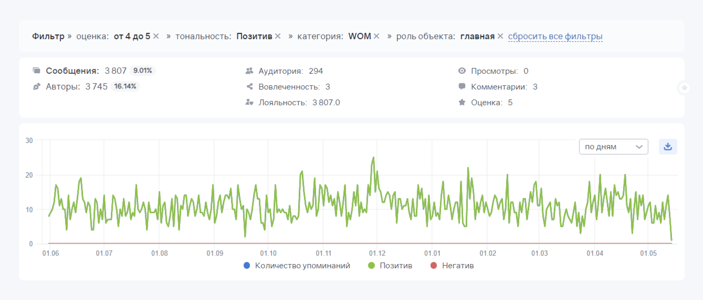The width and height of the screenshot is (703, 300).
Task: Click the messages icon next to Сообщения
Action: tap(36, 71)
